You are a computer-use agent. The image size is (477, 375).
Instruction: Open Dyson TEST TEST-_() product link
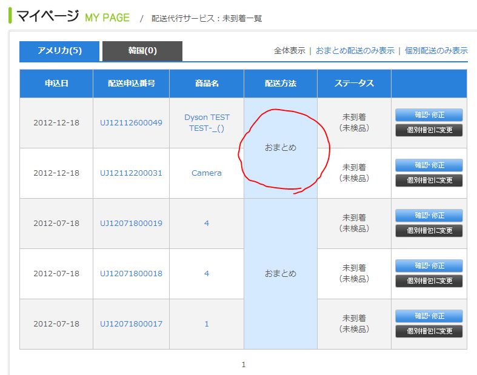pyautogui.click(x=207, y=123)
